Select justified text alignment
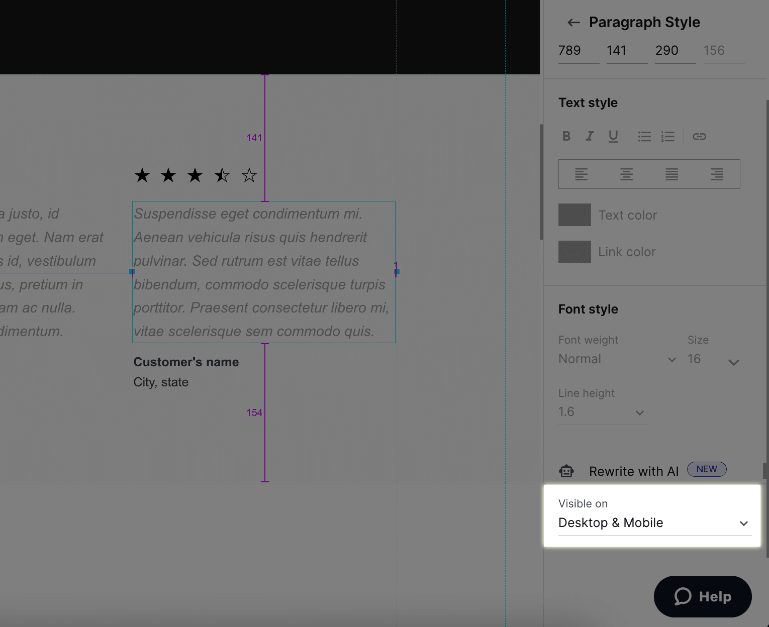Image resolution: width=769 pixels, height=627 pixels. click(671, 174)
